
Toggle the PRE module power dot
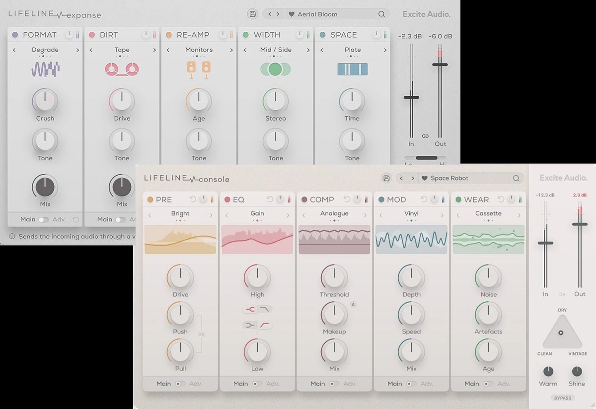[x=150, y=200]
